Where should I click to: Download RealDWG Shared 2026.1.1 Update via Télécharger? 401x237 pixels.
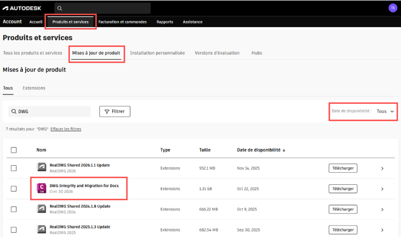343,168
